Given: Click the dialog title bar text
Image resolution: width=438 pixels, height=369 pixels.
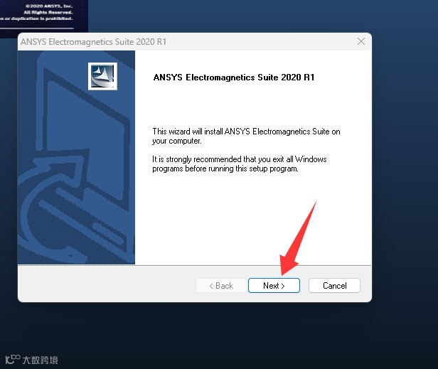Looking at the screenshot, I should tap(94, 42).
